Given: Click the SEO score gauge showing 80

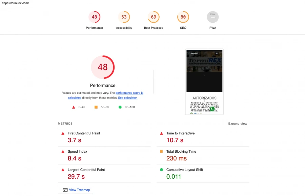Looking at the screenshot, I should tap(183, 17).
